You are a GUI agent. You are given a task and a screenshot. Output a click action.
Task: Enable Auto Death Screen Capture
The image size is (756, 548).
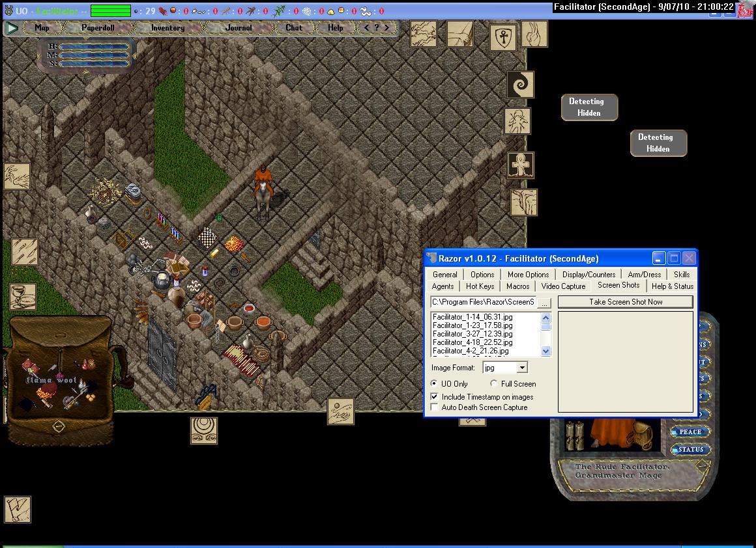click(x=435, y=407)
